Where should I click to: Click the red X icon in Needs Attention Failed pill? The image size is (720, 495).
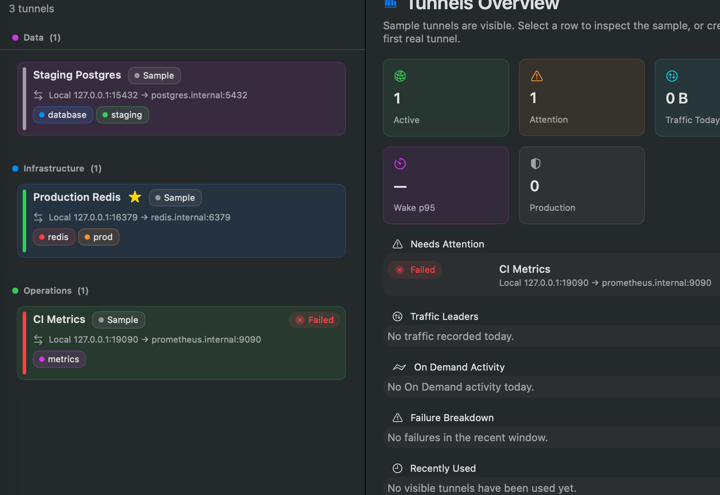pos(400,270)
